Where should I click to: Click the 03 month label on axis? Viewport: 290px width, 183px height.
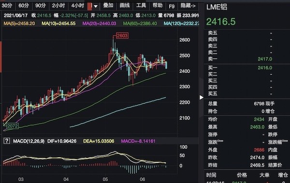coord(21,179)
